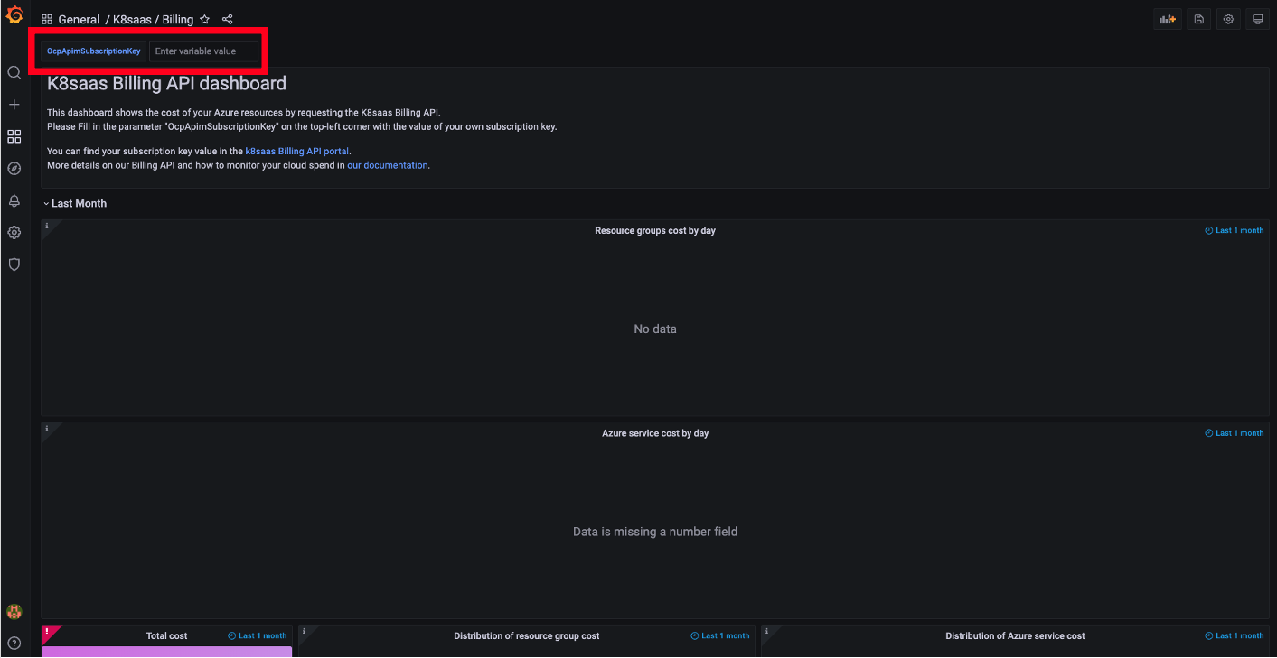Screen dimensions: 1277x658
Task: Show error indicator on Total cost panel
Action: (x=47, y=632)
